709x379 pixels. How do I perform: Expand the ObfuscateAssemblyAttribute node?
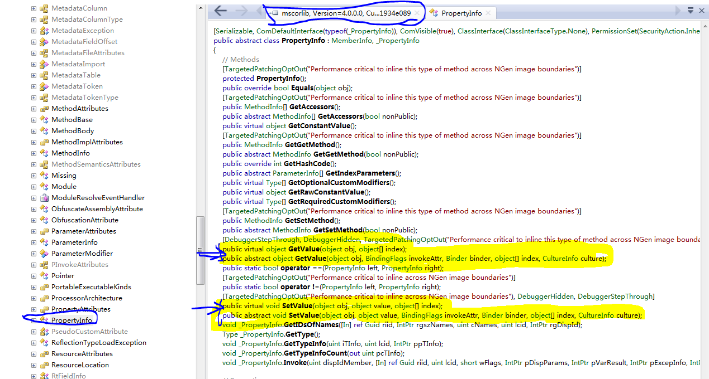pos(34,209)
